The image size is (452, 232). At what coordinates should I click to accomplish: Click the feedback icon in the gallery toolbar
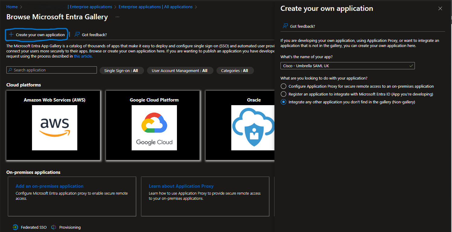(77, 35)
